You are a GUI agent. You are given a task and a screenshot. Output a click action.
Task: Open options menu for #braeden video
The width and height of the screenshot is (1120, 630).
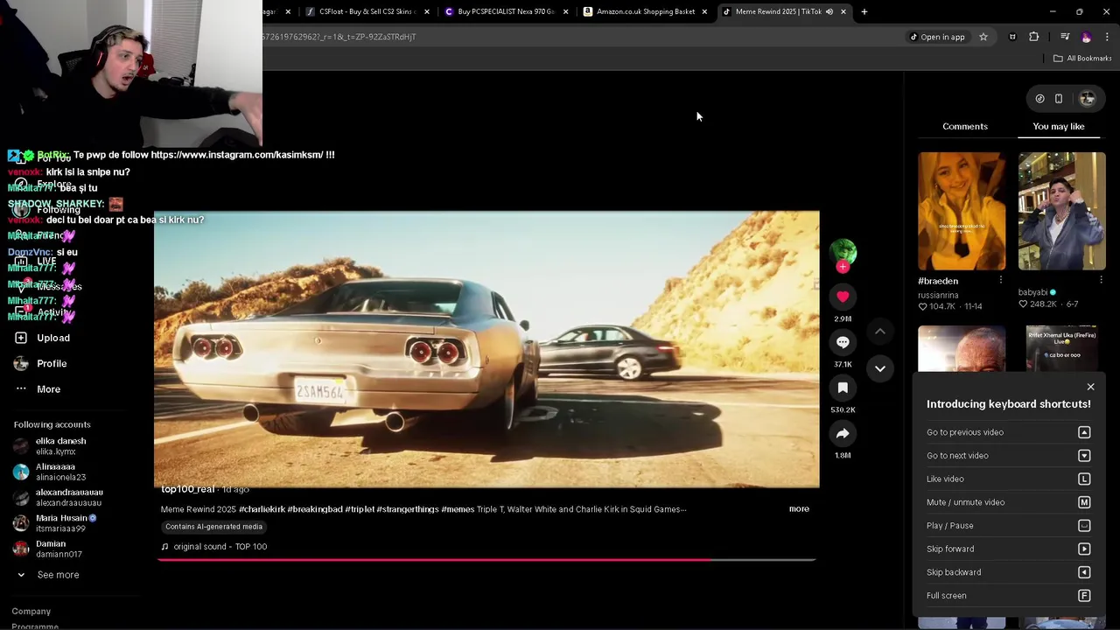coord(1001,280)
